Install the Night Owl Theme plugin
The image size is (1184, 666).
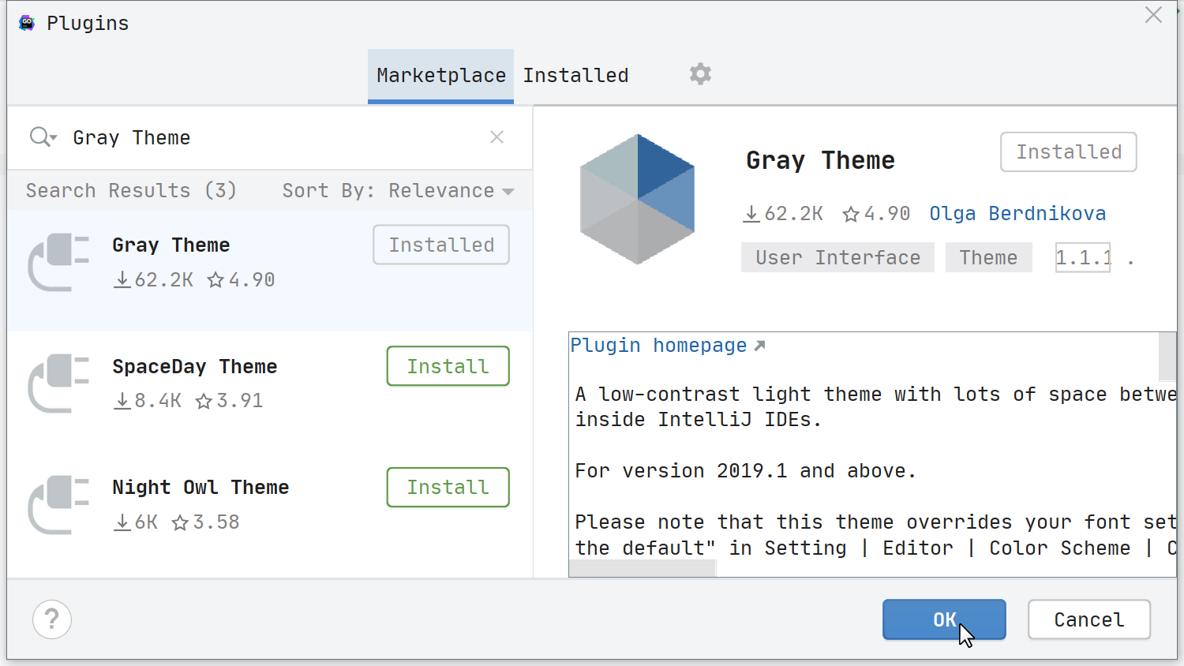click(448, 487)
